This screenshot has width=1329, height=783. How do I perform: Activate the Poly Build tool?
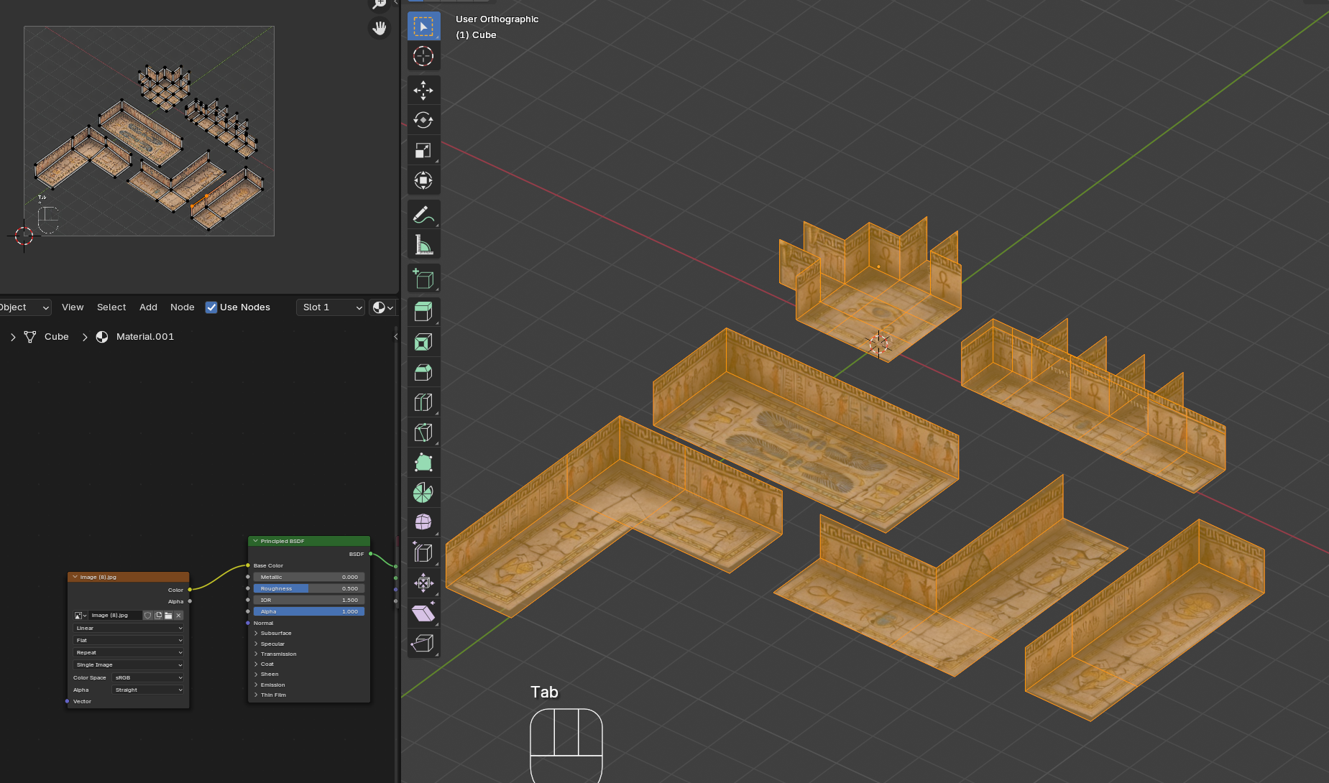pyautogui.click(x=423, y=463)
